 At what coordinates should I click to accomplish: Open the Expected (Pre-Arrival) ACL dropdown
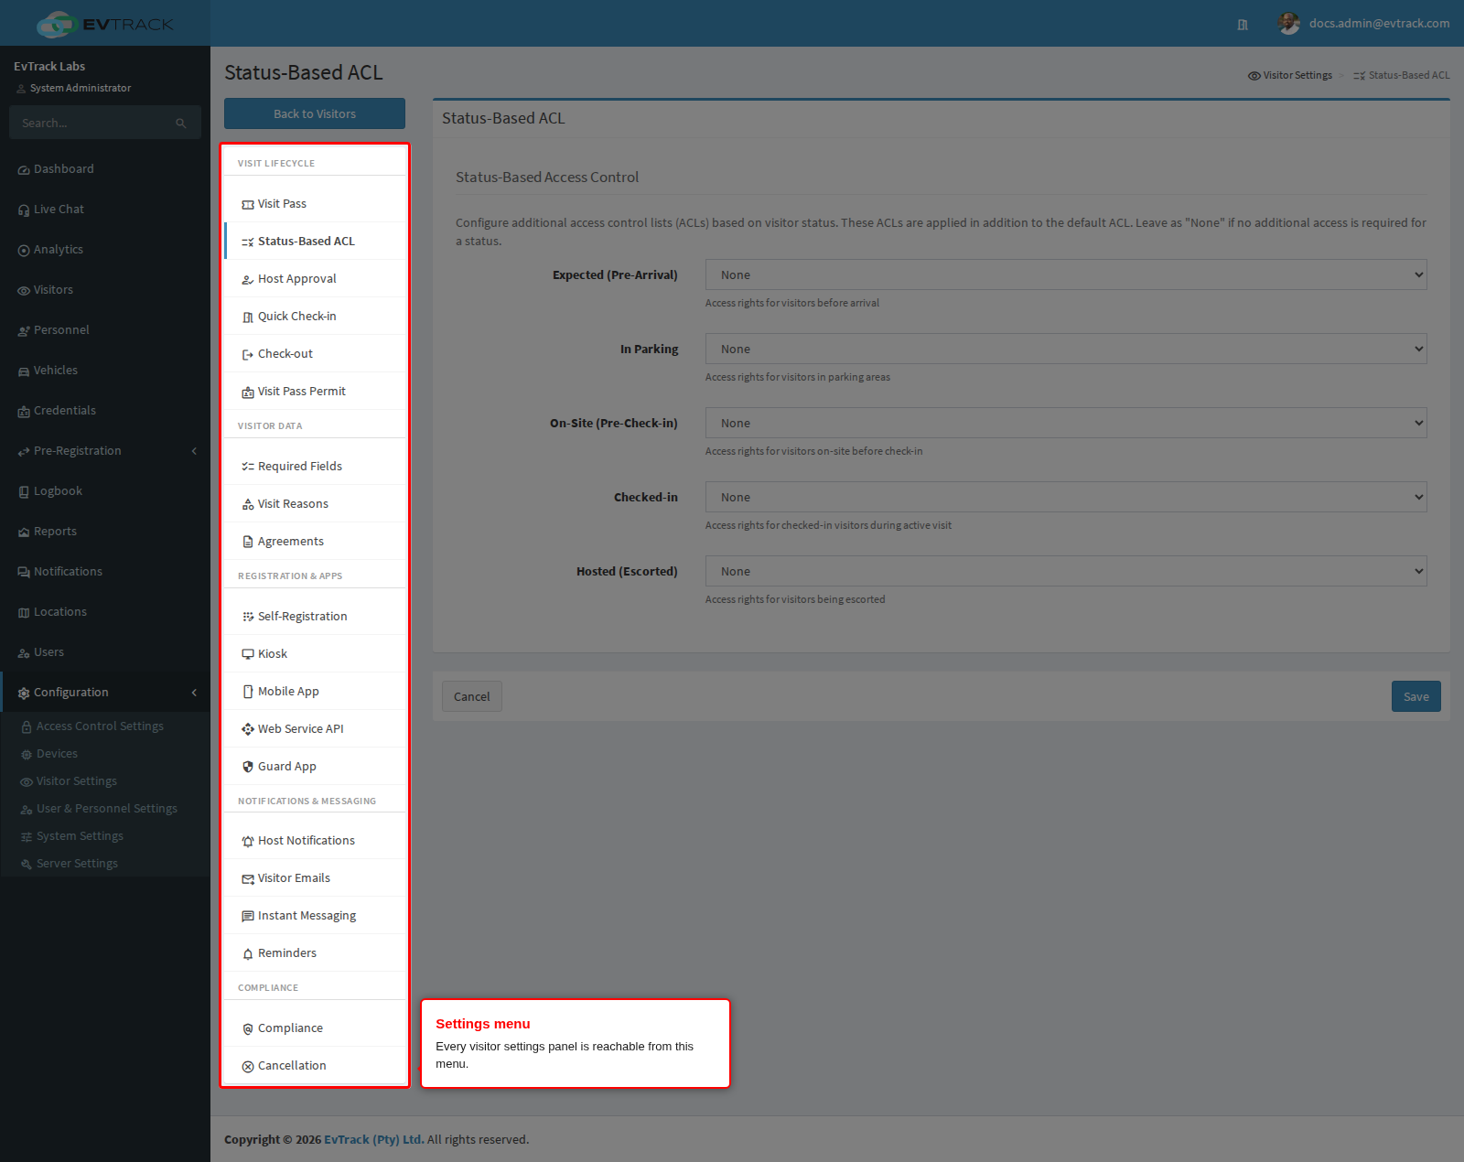tap(1066, 274)
